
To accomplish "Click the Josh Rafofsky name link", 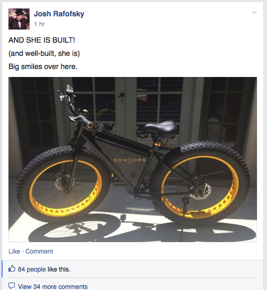I will coord(59,14).
